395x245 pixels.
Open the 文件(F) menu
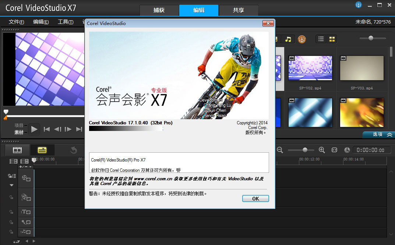point(16,22)
